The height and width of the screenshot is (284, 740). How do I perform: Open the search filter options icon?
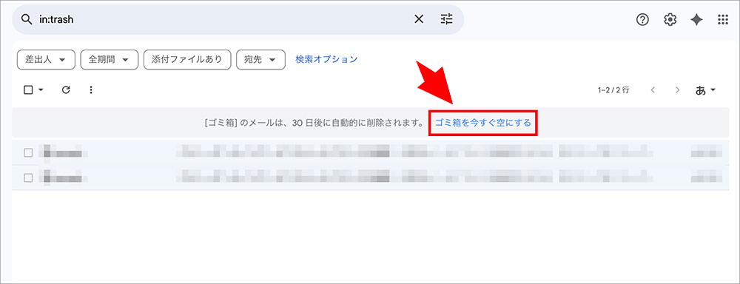(x=446, y=19)
